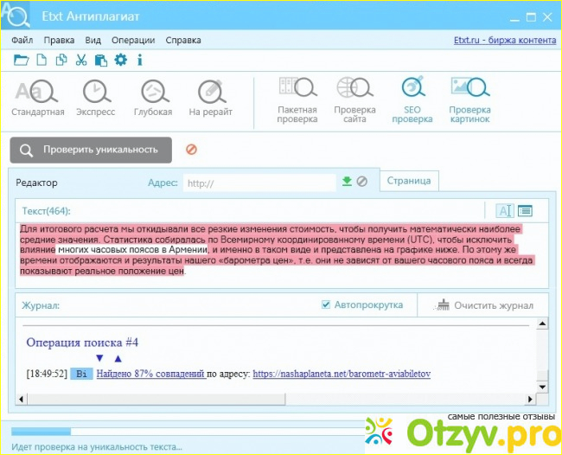Click the open folder icon

click(x=21, y=60)
